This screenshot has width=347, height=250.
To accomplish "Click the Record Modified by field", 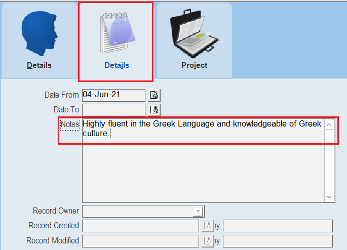I will 278,241.
